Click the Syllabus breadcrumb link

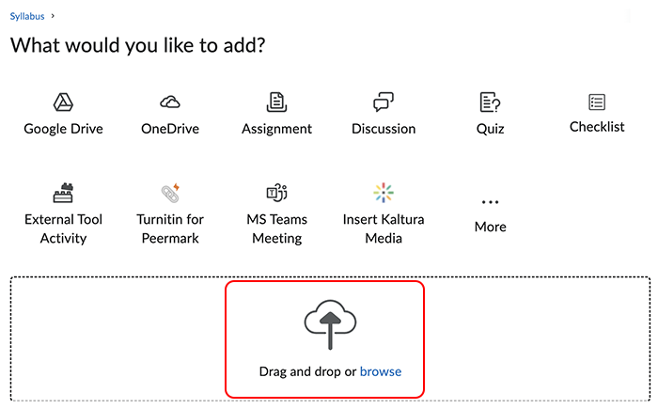pos(29,17)
